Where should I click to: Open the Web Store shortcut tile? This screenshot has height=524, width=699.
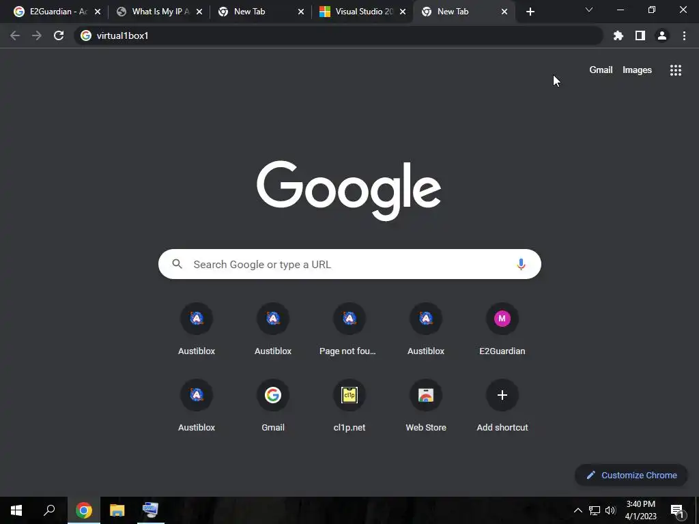[426, 405]
